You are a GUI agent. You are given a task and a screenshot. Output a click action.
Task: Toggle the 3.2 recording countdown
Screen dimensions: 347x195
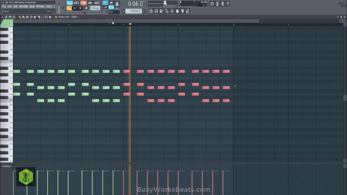(83, 3)
